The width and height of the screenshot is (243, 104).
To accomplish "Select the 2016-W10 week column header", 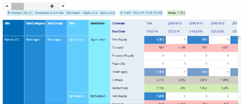I will (x=176, y=23).
